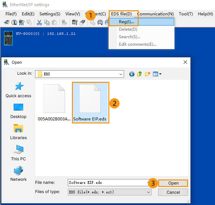The height and width of the screenshot is (205, 215).
Task: Choose Search(S)... from EDS file menu
Action: 141,37
